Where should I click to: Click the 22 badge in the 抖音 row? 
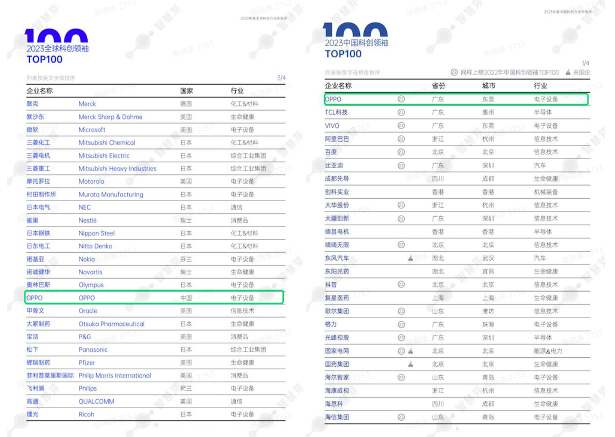coord(401,285)
